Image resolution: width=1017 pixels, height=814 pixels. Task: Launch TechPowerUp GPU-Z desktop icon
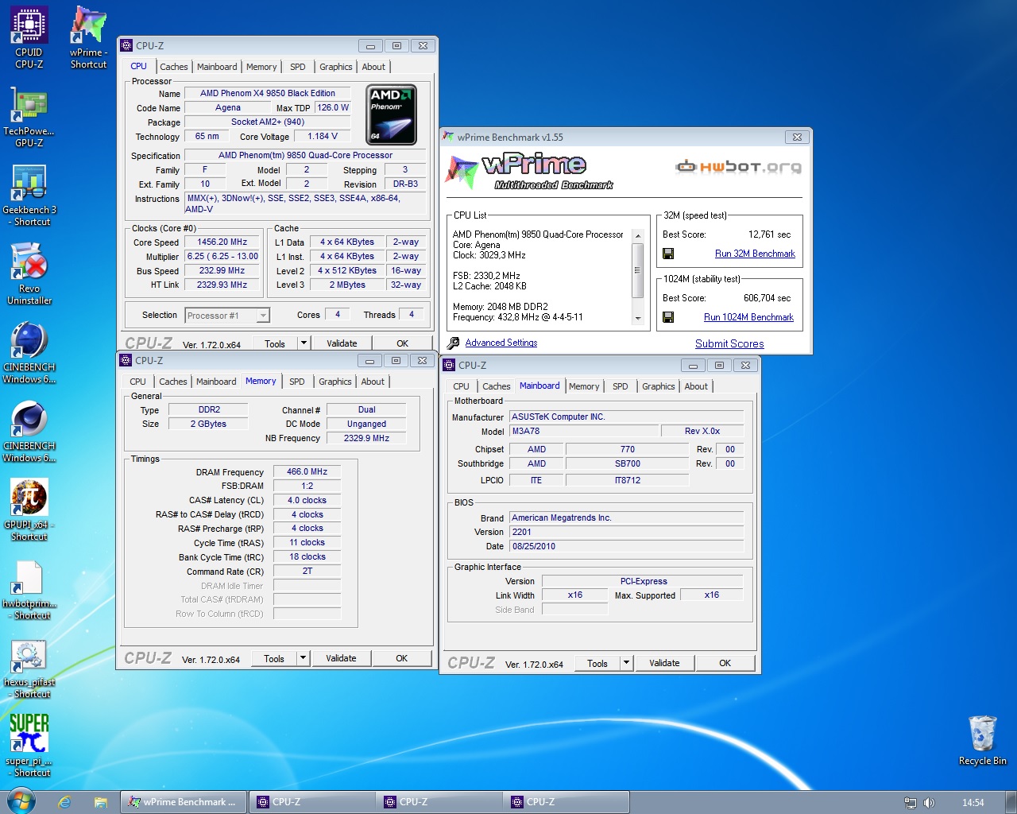tap(29, 116)
